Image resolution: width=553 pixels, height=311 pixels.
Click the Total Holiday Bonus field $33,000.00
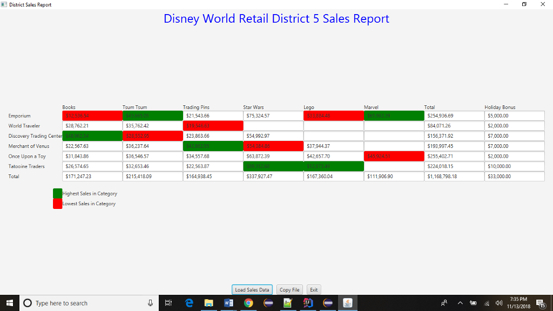515,177
